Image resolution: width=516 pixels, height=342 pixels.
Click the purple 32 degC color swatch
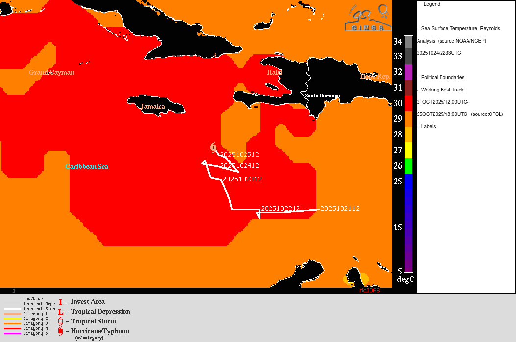click(x=408, y=72)
